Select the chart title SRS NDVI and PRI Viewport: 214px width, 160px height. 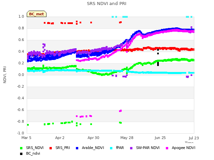[107, 4]
